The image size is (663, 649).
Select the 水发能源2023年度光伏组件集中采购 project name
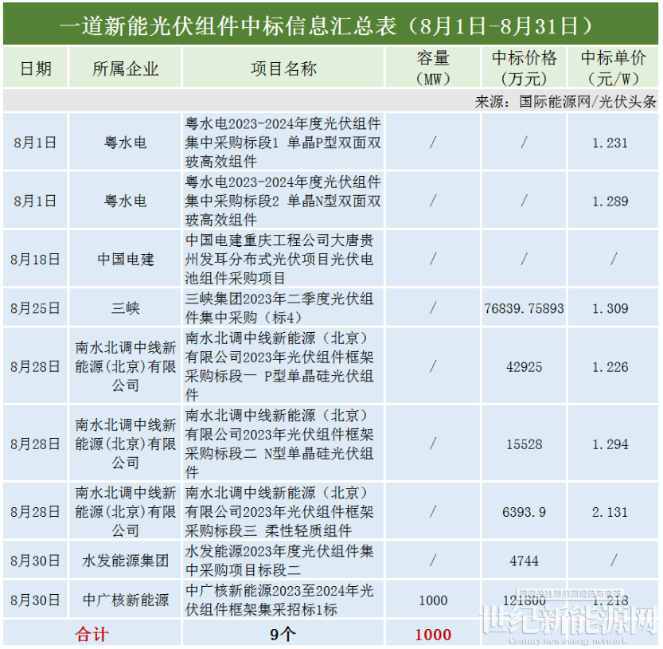click(x=279, y=561)
